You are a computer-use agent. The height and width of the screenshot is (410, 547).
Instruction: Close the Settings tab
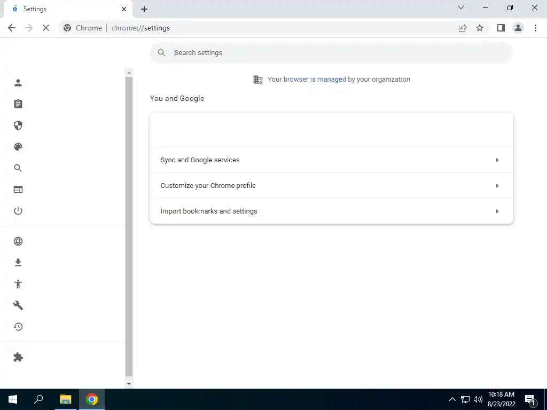pyautogui.click(x=124, y=9)
